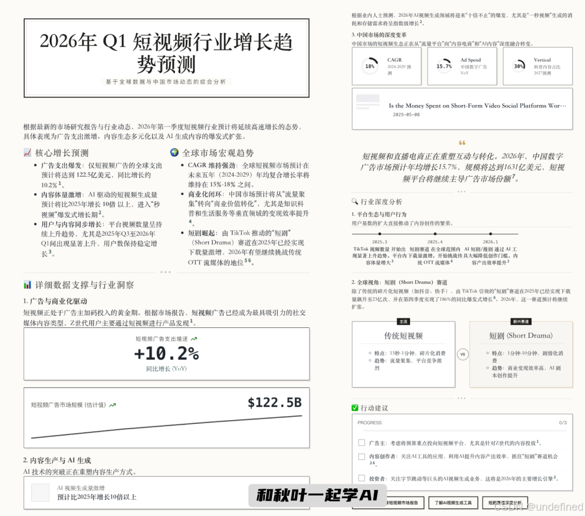
Task: Click citation 3 after 用户数保持稳定增长
Action: pos(50,252)
